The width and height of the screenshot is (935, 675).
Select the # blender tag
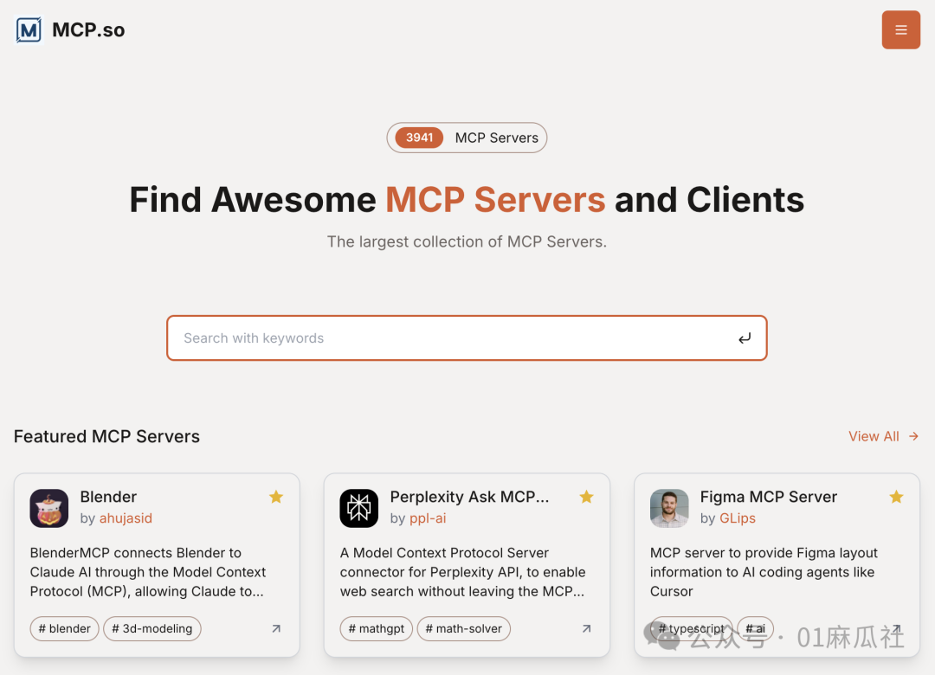tap(64, 628)
